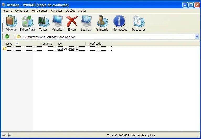Click the disk drive icon in status bar
Screen dimensions: 201x139
point(4,135)
